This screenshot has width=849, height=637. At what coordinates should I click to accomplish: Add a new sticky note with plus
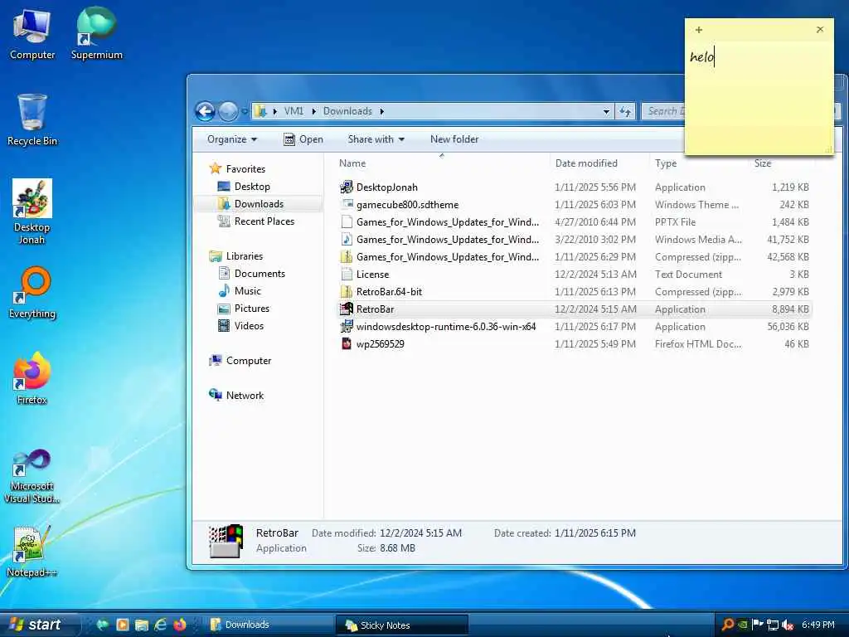(x=699, y=30)
